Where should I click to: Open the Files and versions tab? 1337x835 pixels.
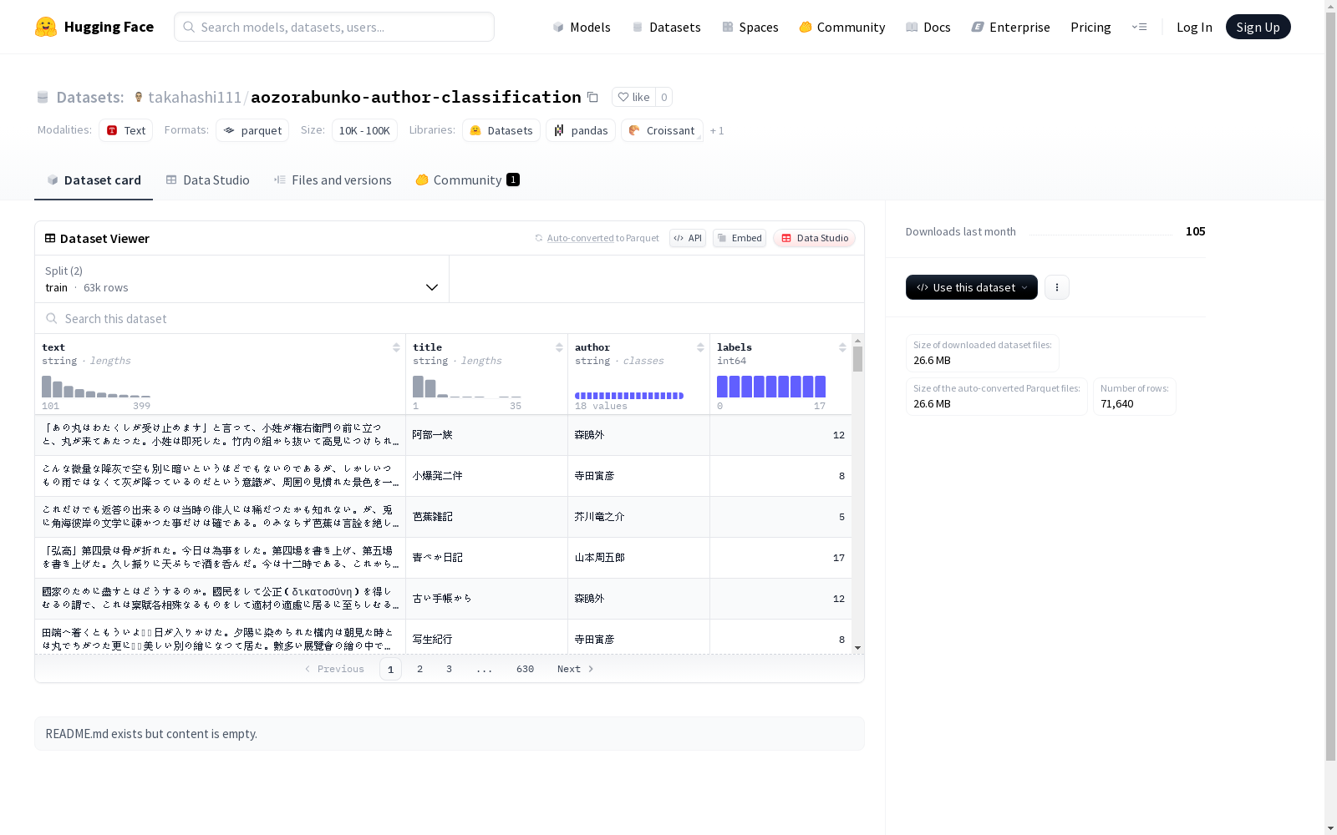333,180
